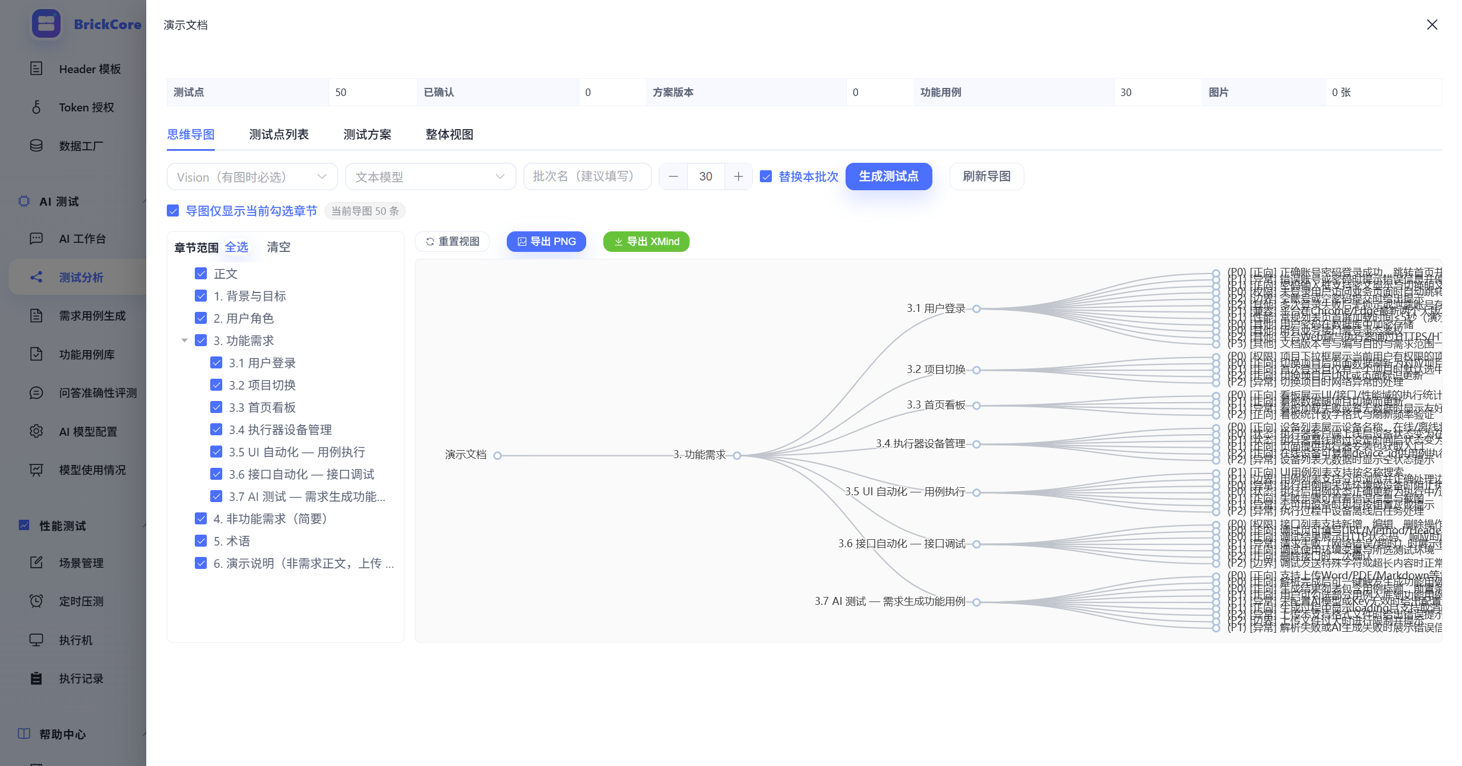Focus the 批次名 input field
This screenshot has width=1462, height=766.
[x=587, y=177]
